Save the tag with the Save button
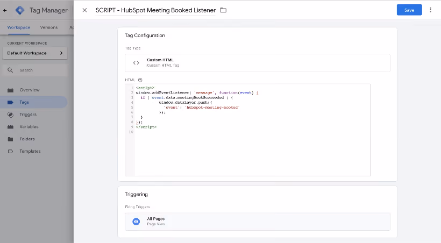Image resolution: width=441 pixels, height=243 pixels. point(409,10)
